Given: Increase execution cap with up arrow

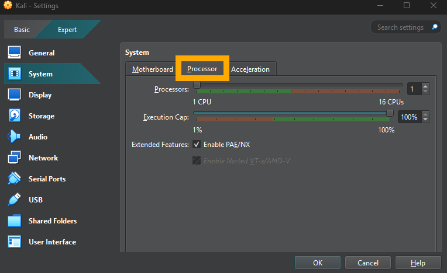Looking at the screenshot, I should (425, 114).
